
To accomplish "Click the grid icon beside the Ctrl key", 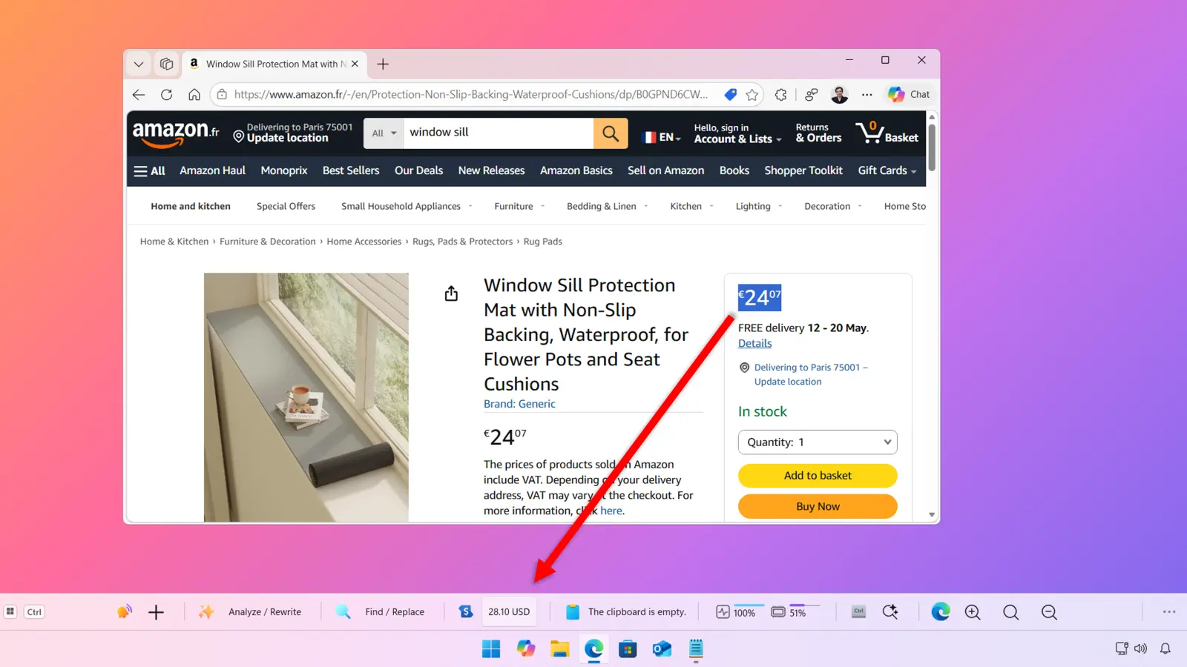I will pos(10,612).
